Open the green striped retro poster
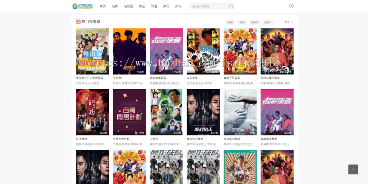This screenshot has width=368, height=184. (240, 167)
